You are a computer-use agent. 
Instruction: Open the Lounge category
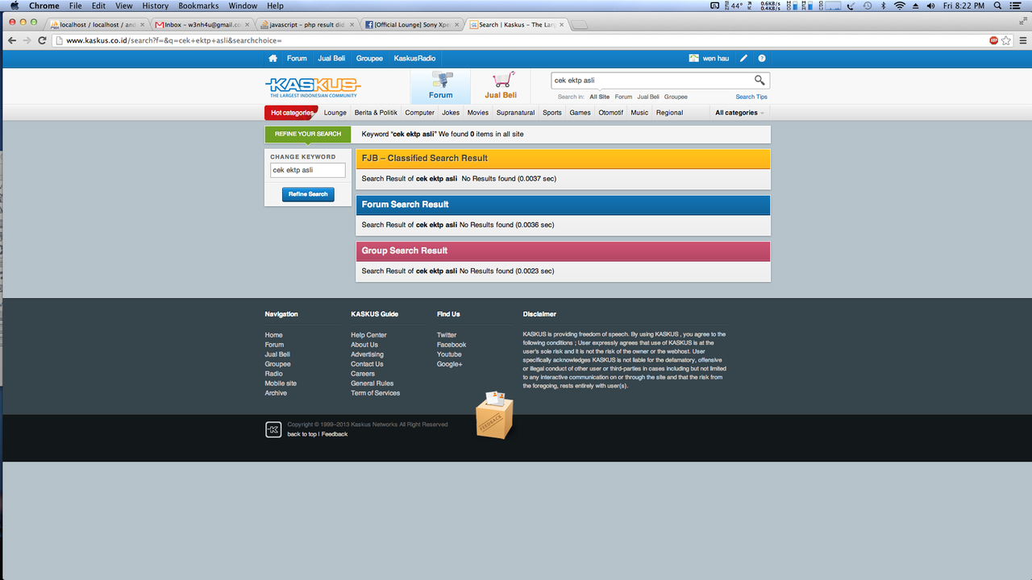(335, 113)
